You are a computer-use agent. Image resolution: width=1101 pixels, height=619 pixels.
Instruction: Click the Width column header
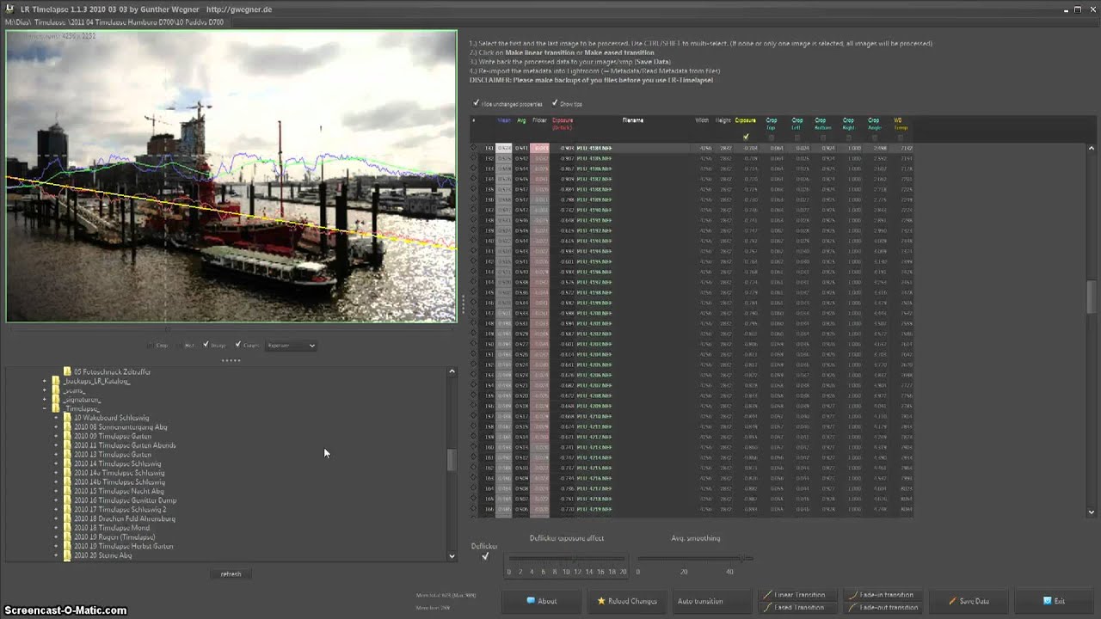point(702,120)
